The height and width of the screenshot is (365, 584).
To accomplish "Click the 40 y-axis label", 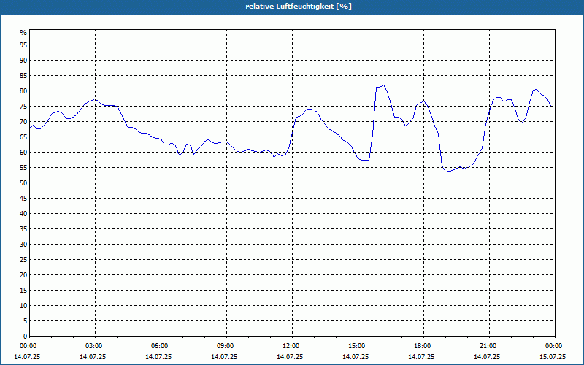I will [x=23, y=214].
